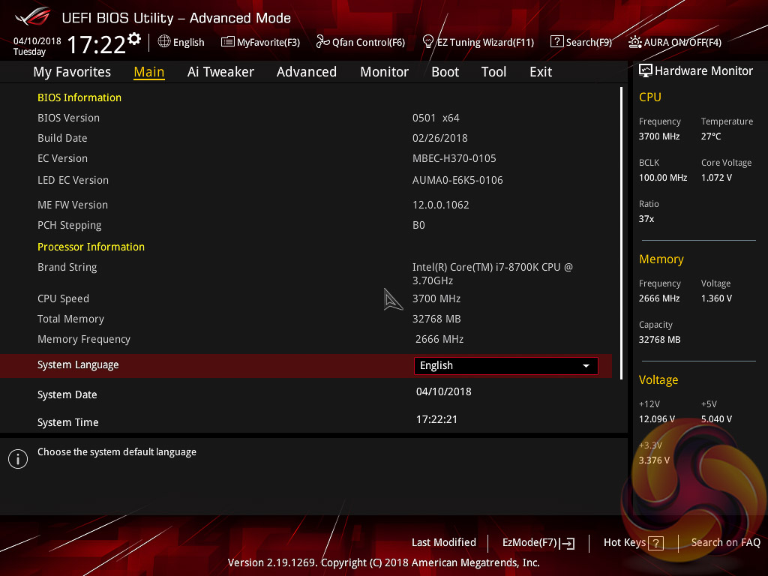Click Build Date value 02/26/2018

(439, 139)
